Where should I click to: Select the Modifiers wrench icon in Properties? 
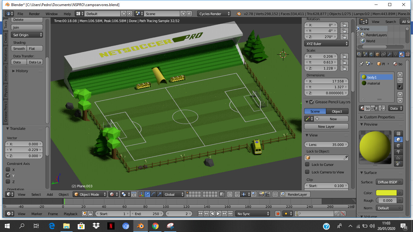[390, 54]
